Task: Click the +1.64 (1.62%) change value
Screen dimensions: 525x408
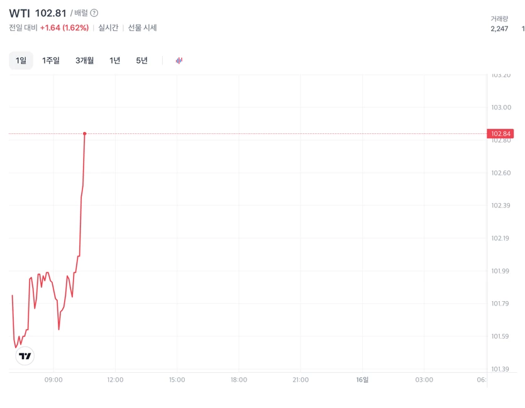Action: click(65, 28)
